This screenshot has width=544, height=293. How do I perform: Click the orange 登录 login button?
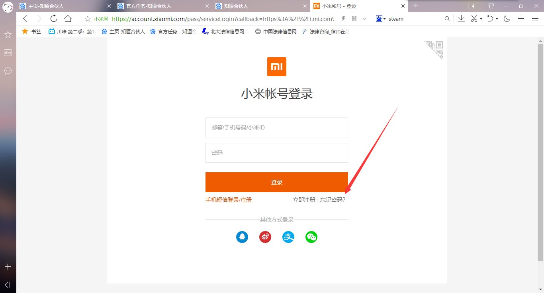pos(276,182)
